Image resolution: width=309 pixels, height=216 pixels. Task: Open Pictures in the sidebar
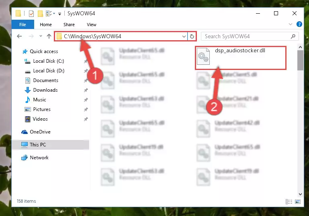37,109
